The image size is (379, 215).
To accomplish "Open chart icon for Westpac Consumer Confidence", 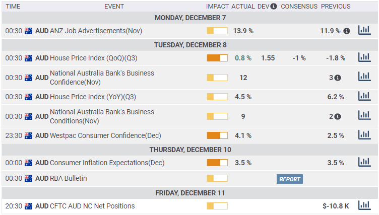I will click(364, 135).
